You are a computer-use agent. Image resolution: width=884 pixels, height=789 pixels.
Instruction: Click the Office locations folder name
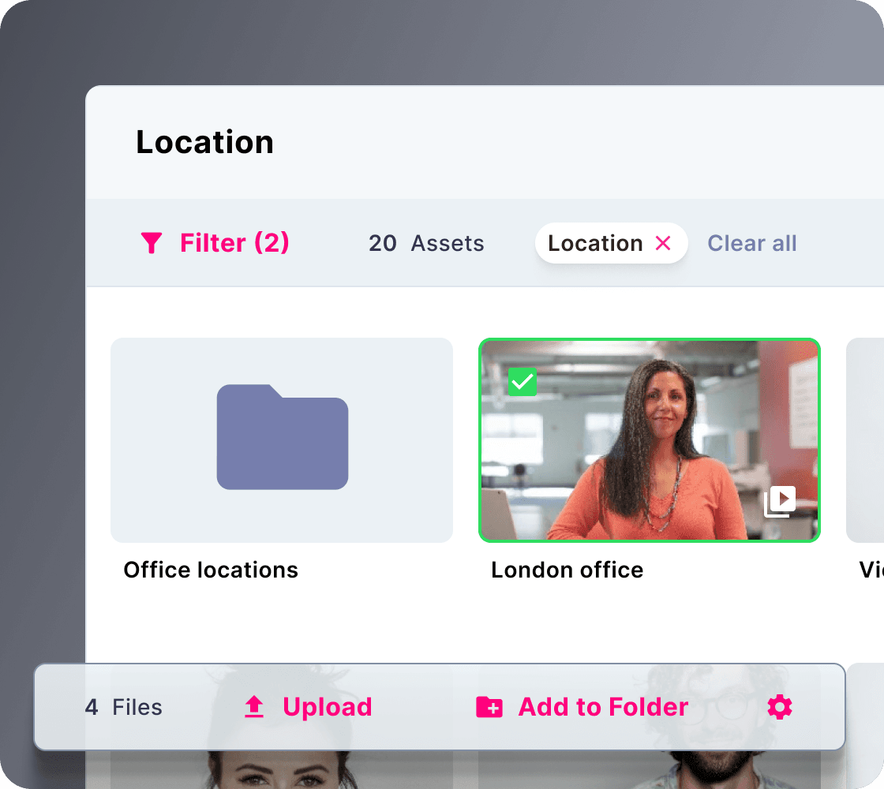pyautogui.click(x=211, y=570)
